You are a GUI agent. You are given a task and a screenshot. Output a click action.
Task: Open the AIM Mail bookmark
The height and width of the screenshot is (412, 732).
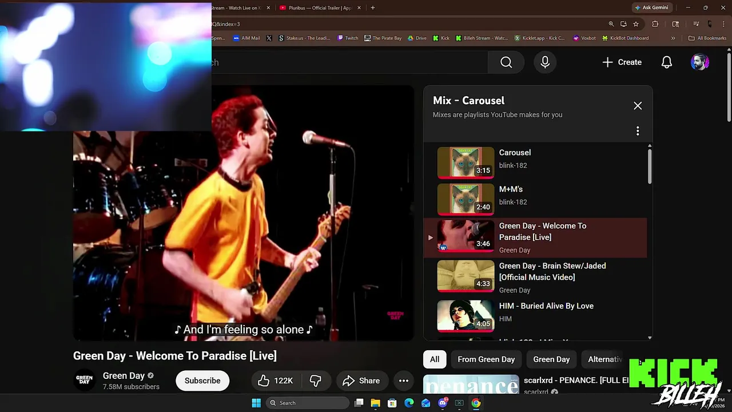click(x=246, y=38)
